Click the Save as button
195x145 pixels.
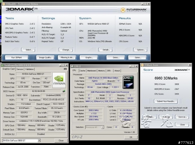coord(182,117)
